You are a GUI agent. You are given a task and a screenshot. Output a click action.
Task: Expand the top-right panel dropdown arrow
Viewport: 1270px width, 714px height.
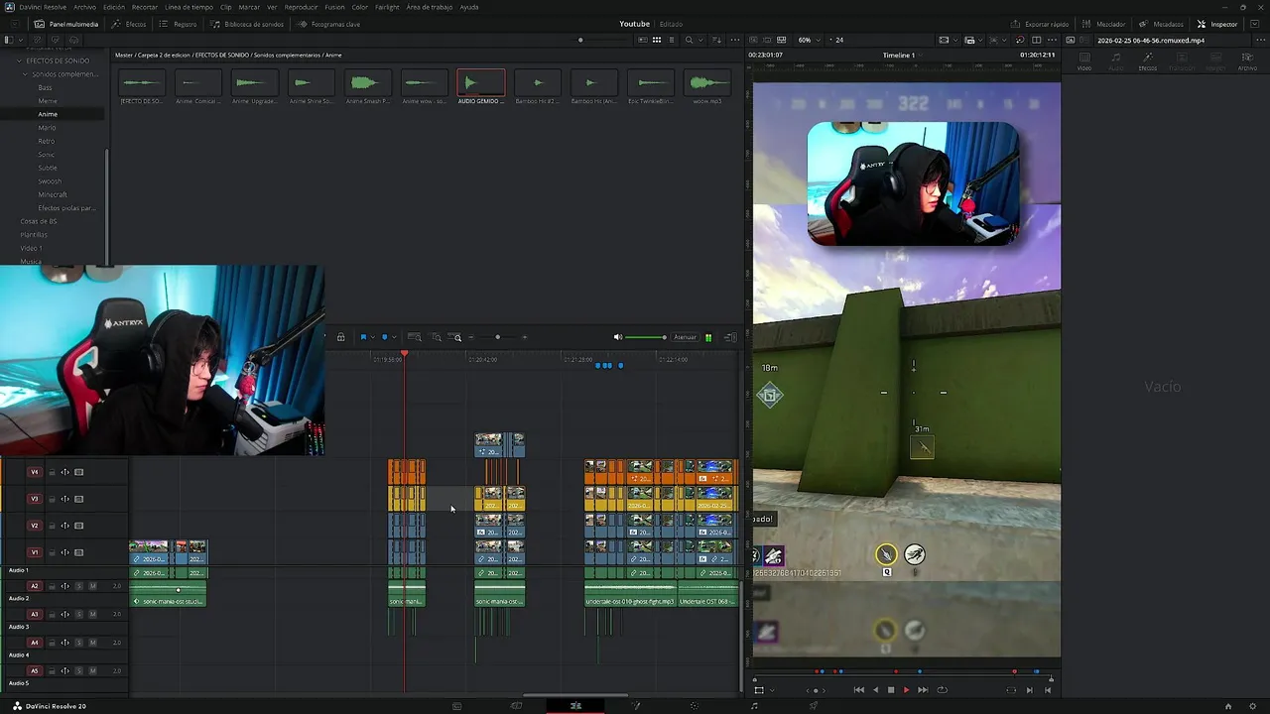[1254, 24]
